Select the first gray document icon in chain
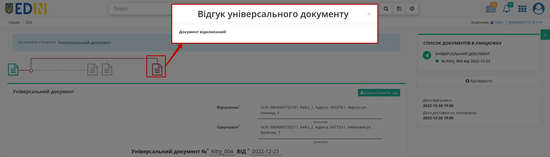Screen dimensions: 550x157 click(92, 69)
